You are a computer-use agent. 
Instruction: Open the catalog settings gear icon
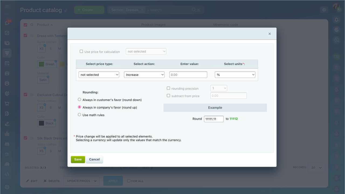pyautogui.click(x=324, y=10)
